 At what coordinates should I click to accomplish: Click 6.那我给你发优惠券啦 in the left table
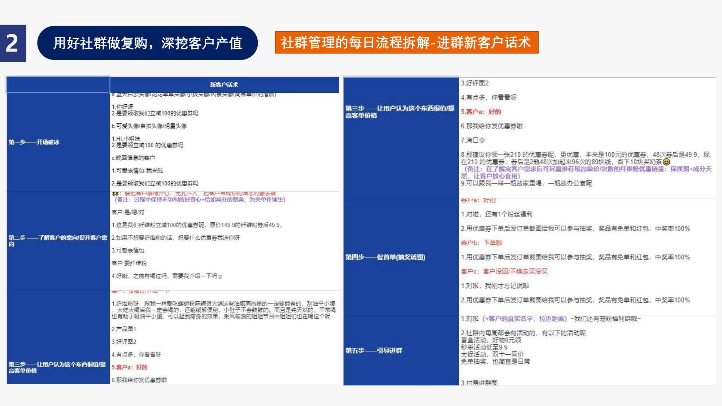[139, 380]
